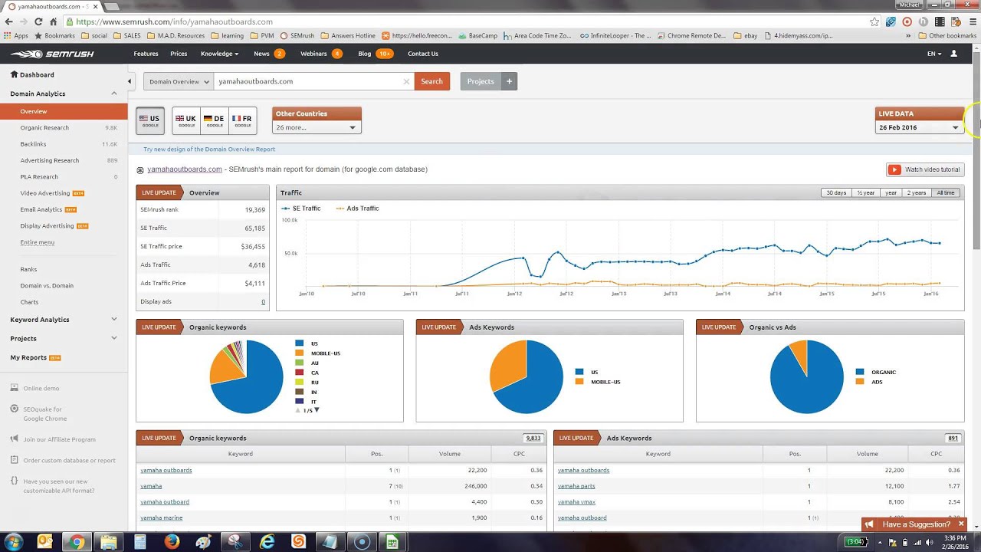The image size is (981, 552).
Task: Open Join our Affiliate Program
Action: (59, 439)
